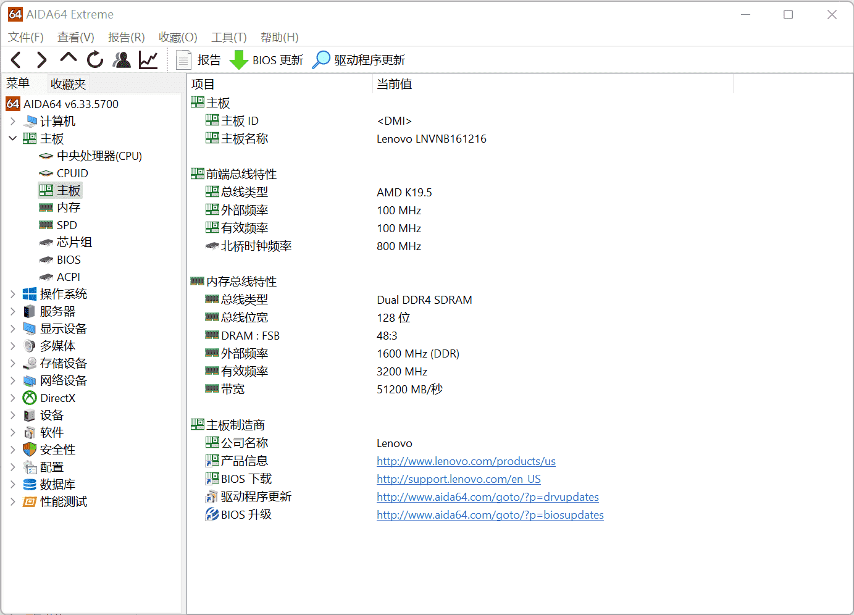
Task: Expand the 多媒体 node
Action: tap(13, 346)
